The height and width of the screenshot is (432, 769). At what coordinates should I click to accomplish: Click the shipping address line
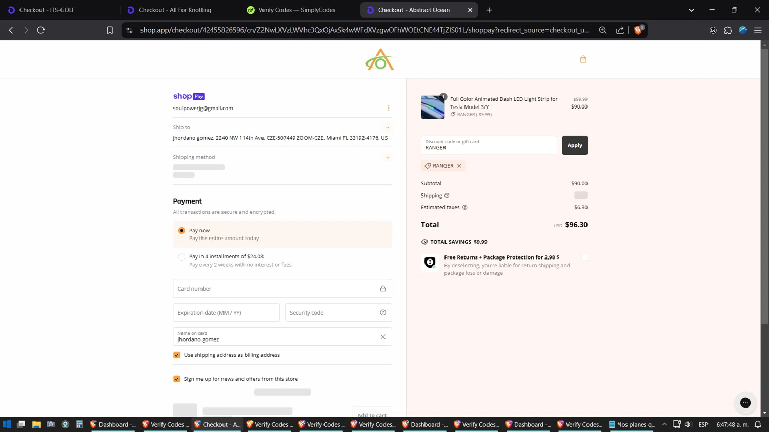pyautogui.click(x=280, y=138)
